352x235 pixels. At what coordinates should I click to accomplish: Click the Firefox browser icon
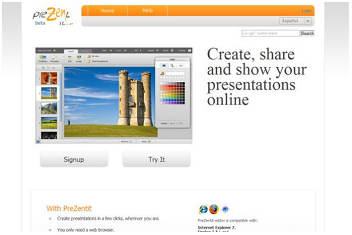(x=214, y=209)
